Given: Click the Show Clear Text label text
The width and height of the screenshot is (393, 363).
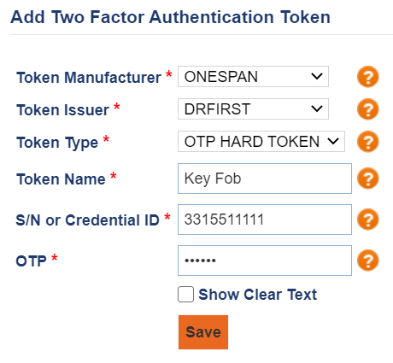Looking at the screenshot, I should point(258,295).
